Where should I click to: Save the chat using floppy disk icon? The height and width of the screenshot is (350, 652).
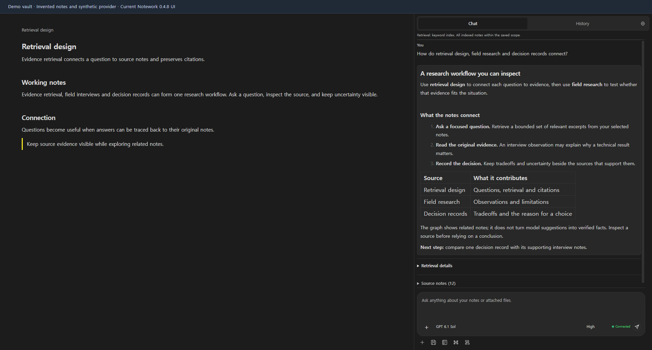coord(433,343)
